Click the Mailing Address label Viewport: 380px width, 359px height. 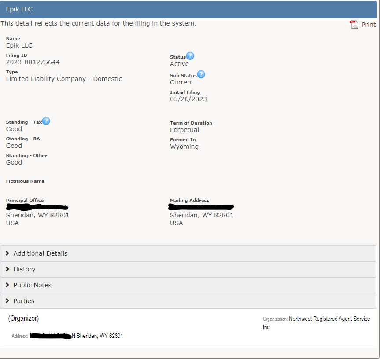(x=189, y=201)
